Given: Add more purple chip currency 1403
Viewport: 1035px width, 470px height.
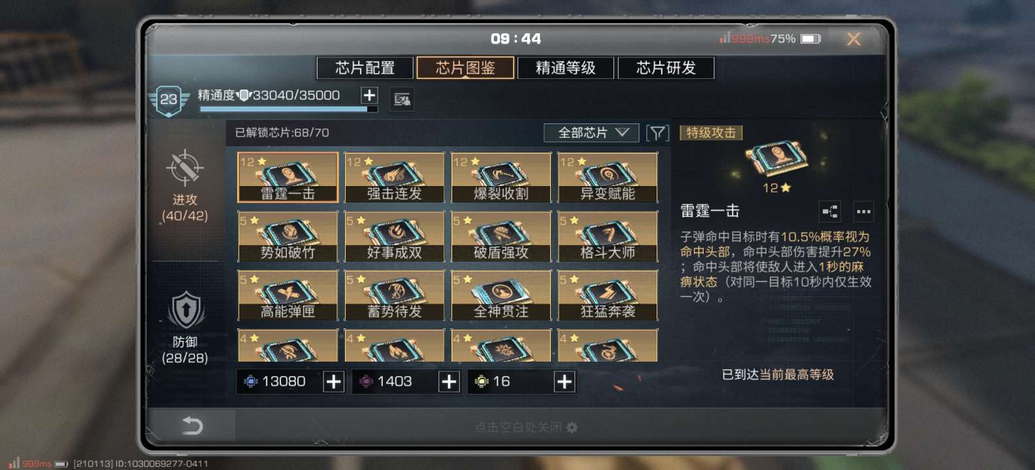Looking at the screenshot, I should (x=449, y=382).
